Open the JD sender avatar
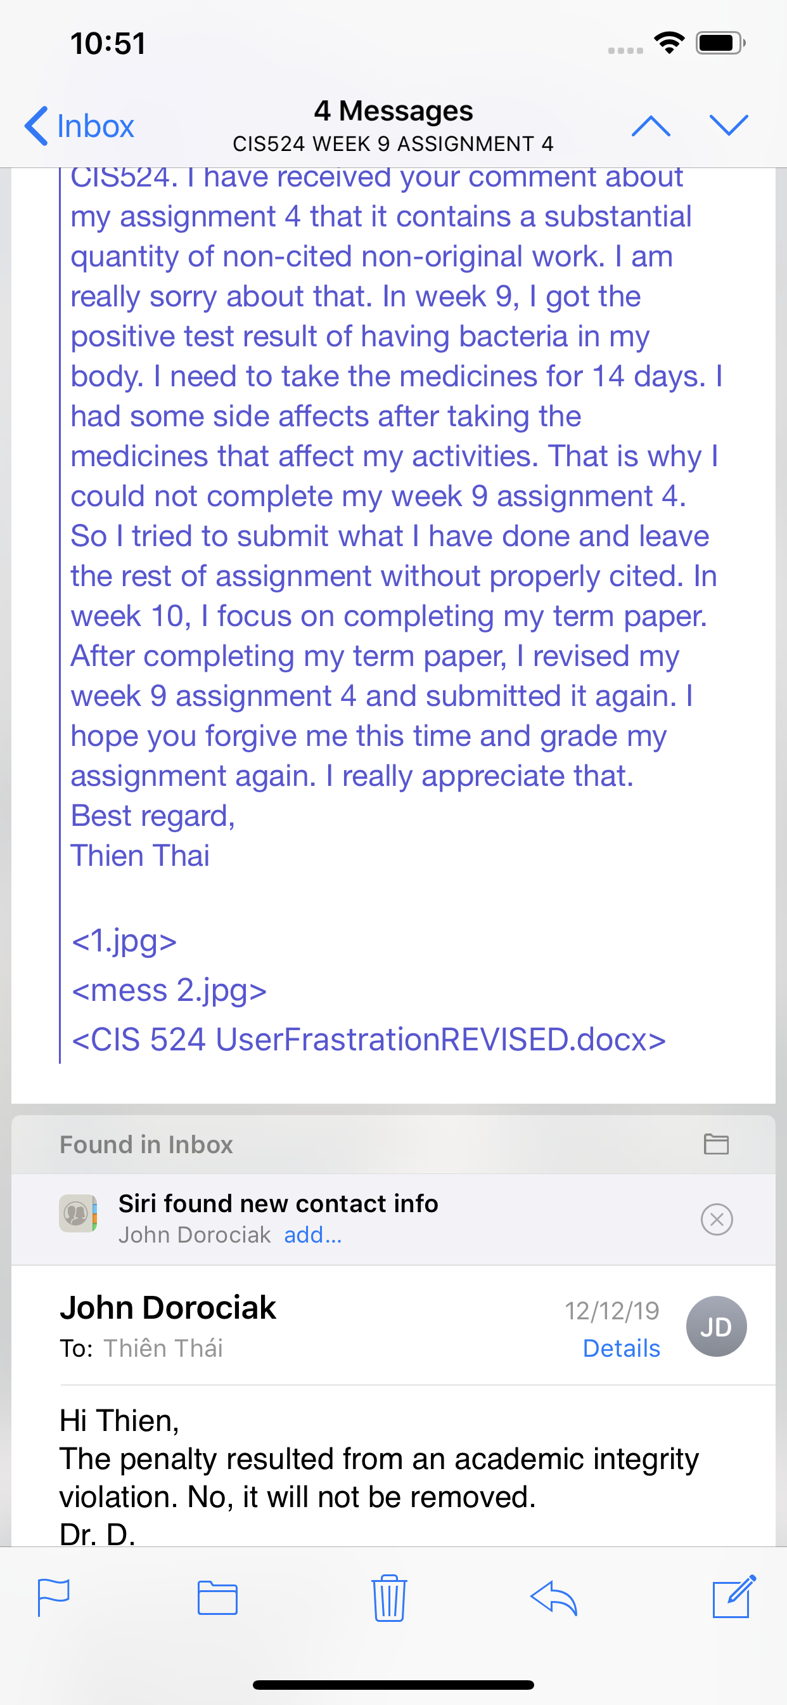This screenshot has width=787, height=1705. click(716, 1326)
